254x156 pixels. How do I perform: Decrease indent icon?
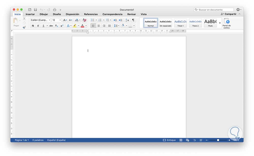(x=115, y=20)
